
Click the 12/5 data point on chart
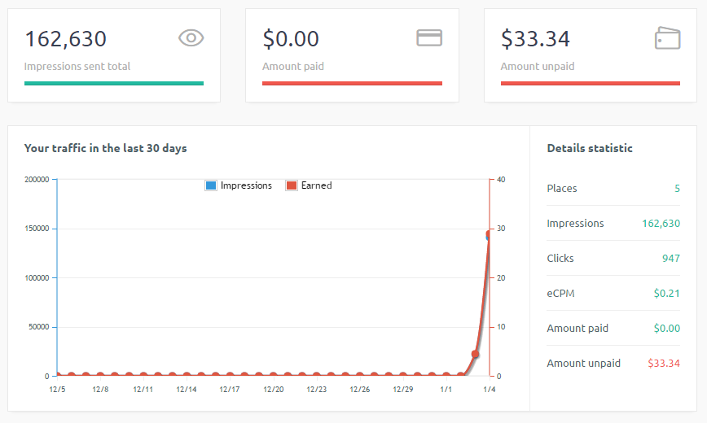click(x=57, y=376)
